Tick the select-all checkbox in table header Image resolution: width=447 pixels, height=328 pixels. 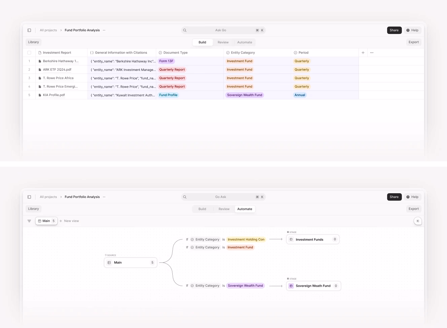[x=29, y=53]
